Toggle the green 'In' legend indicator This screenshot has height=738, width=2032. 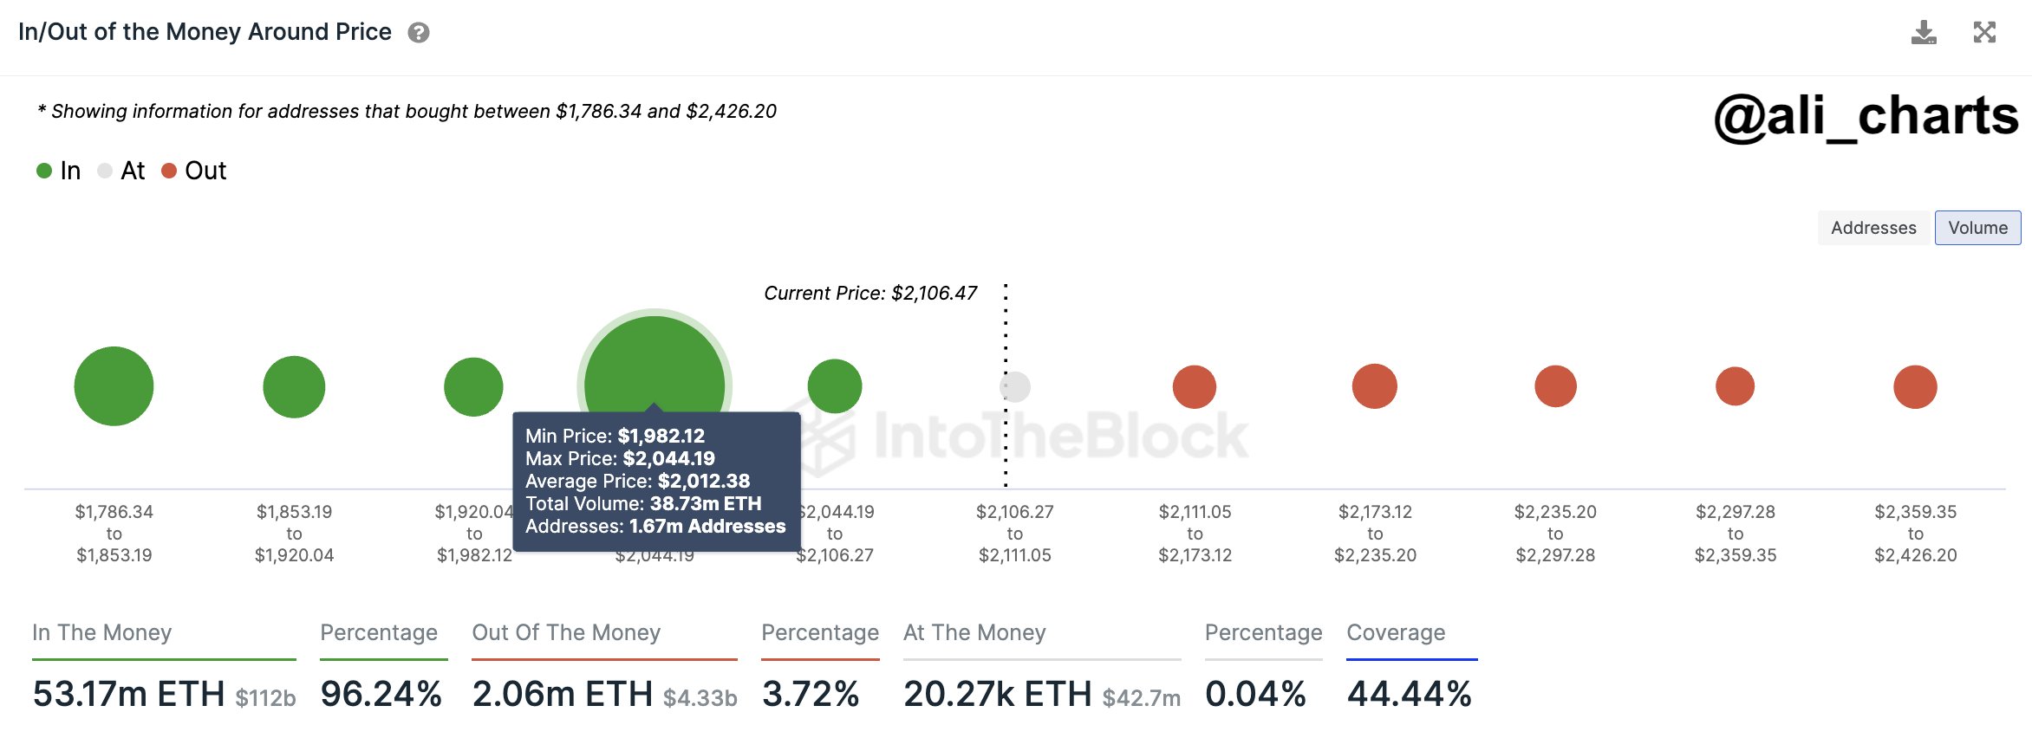click(46, 171)
